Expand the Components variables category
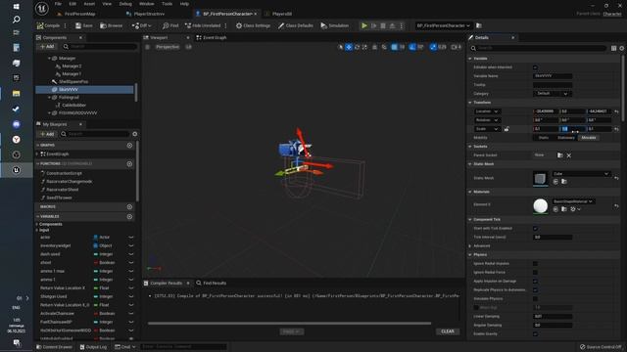The height and width of the screenshot is (352, 627). point(37,224)
